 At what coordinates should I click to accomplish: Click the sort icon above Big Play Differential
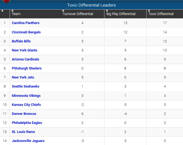[x=107, y=11]
